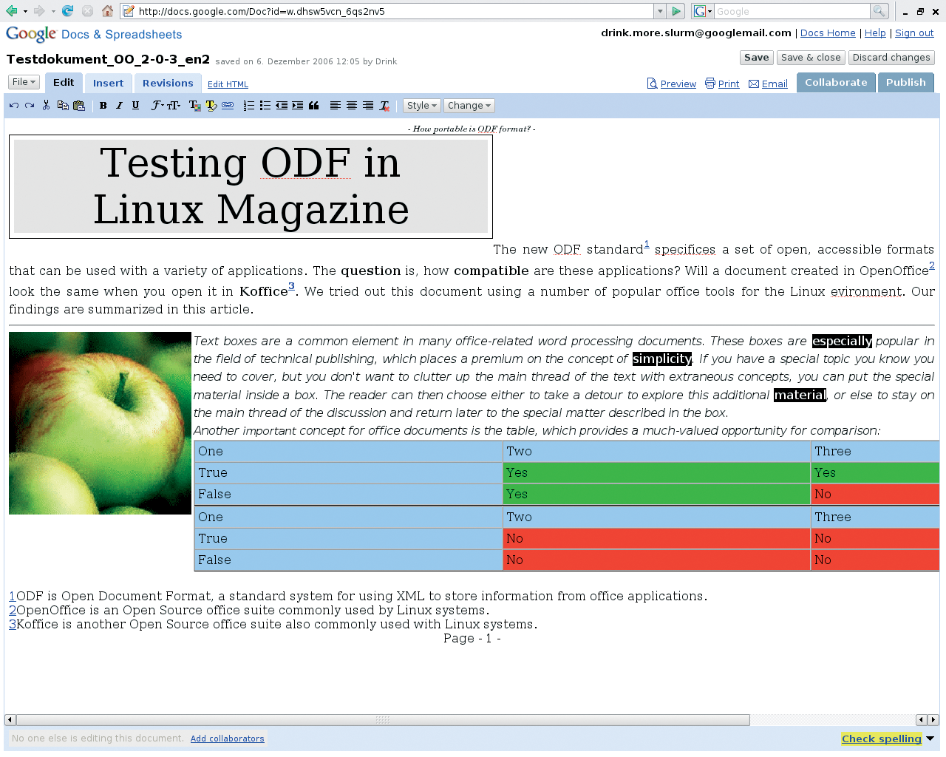Viewport: 946px width, 757px height.
Task: Open the Style dropdown
Action: [422, 106]
